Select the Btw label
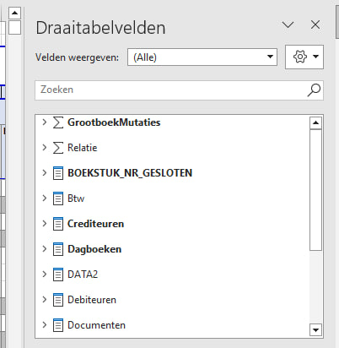The height and width of the screenshot is (348, 339). point(76,198)
